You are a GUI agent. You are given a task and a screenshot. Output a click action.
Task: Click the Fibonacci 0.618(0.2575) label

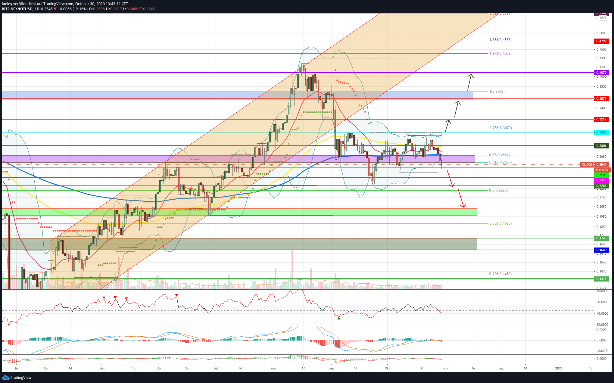[x=500, y=162]
